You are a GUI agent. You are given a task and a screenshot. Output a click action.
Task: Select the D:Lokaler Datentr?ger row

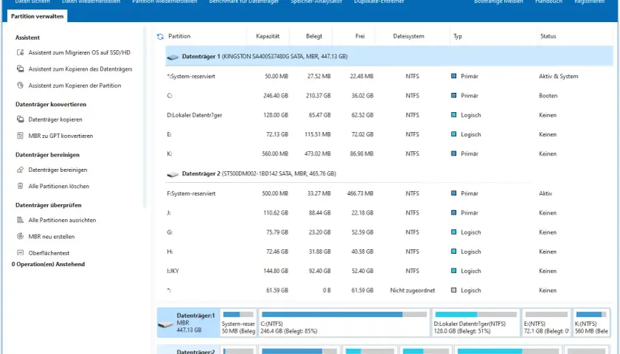click(x=389, y=115)
